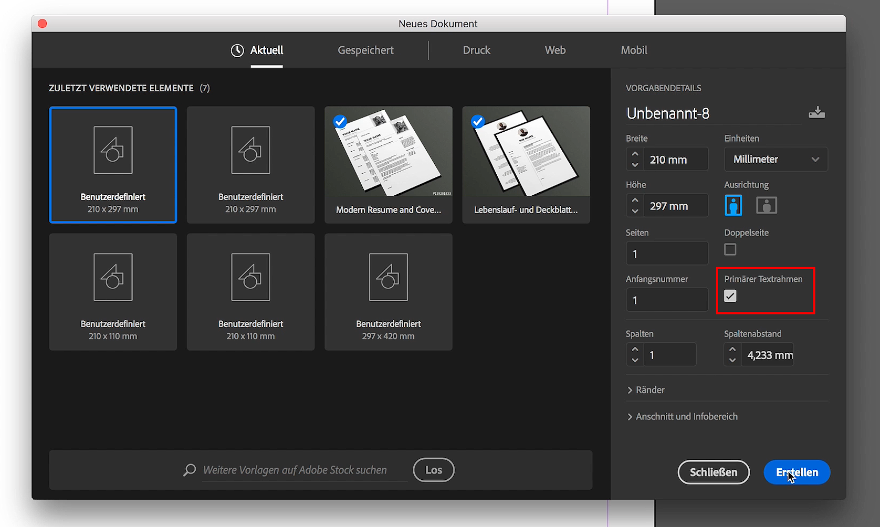
Task: Select the portrait orientation icon
Action: (733, 205)
